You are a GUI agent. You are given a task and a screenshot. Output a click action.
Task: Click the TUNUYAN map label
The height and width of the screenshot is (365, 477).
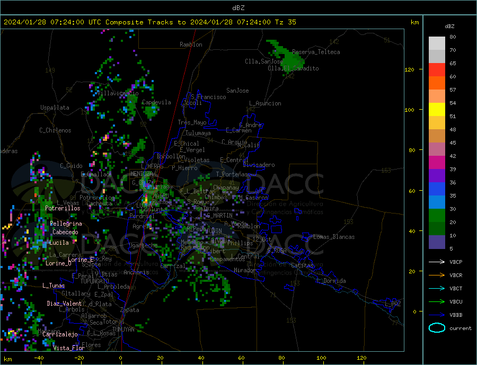[x=123, y=330]
